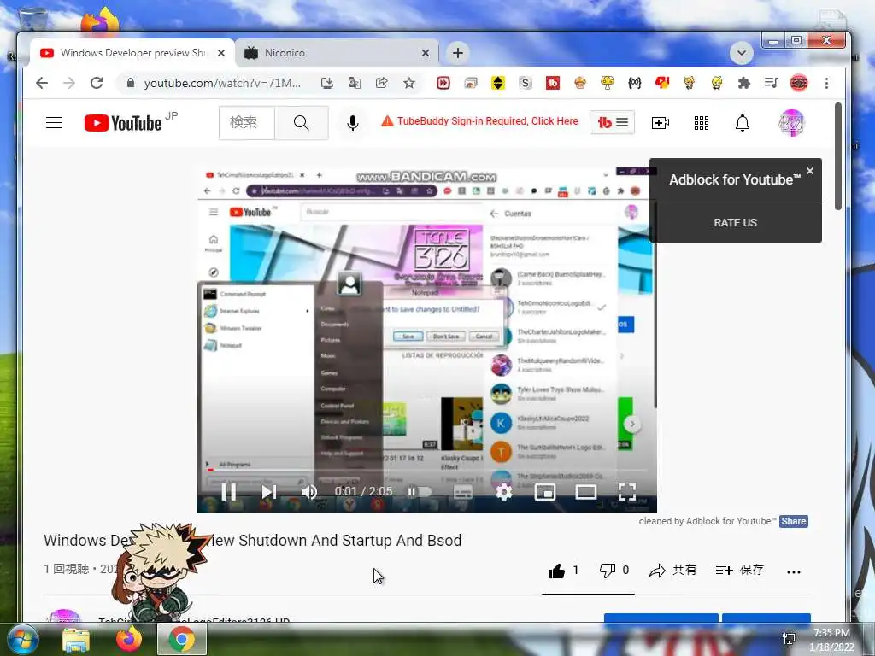The height and width of the screenshot is (656, 875).
Task: Open the Chrome profile avatar in toolbar
Action: (x=799, y=83)
